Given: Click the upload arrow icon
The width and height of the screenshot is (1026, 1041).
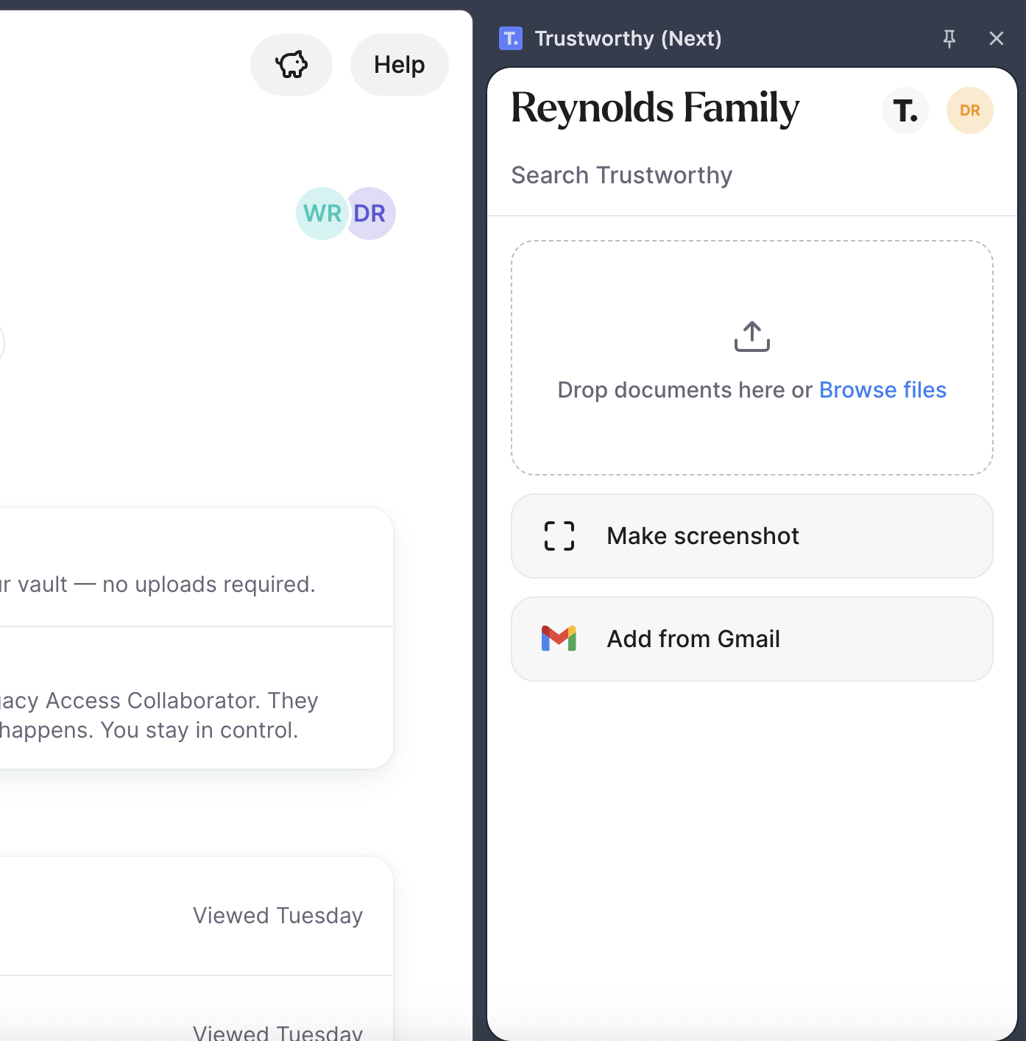Looking at the screenshot, I should 751,336.
